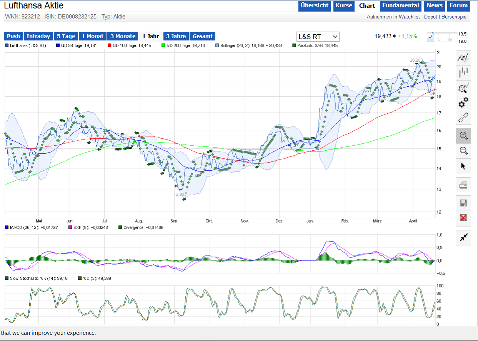Image resolution: width=478 pixels, height=341 pixels.
Task: Save chart with floppy disk icon
Action: click(463, 203)
